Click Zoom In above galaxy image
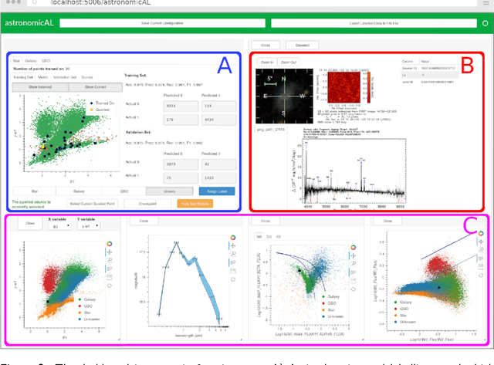Screen dimensions: 494x365 267,63
